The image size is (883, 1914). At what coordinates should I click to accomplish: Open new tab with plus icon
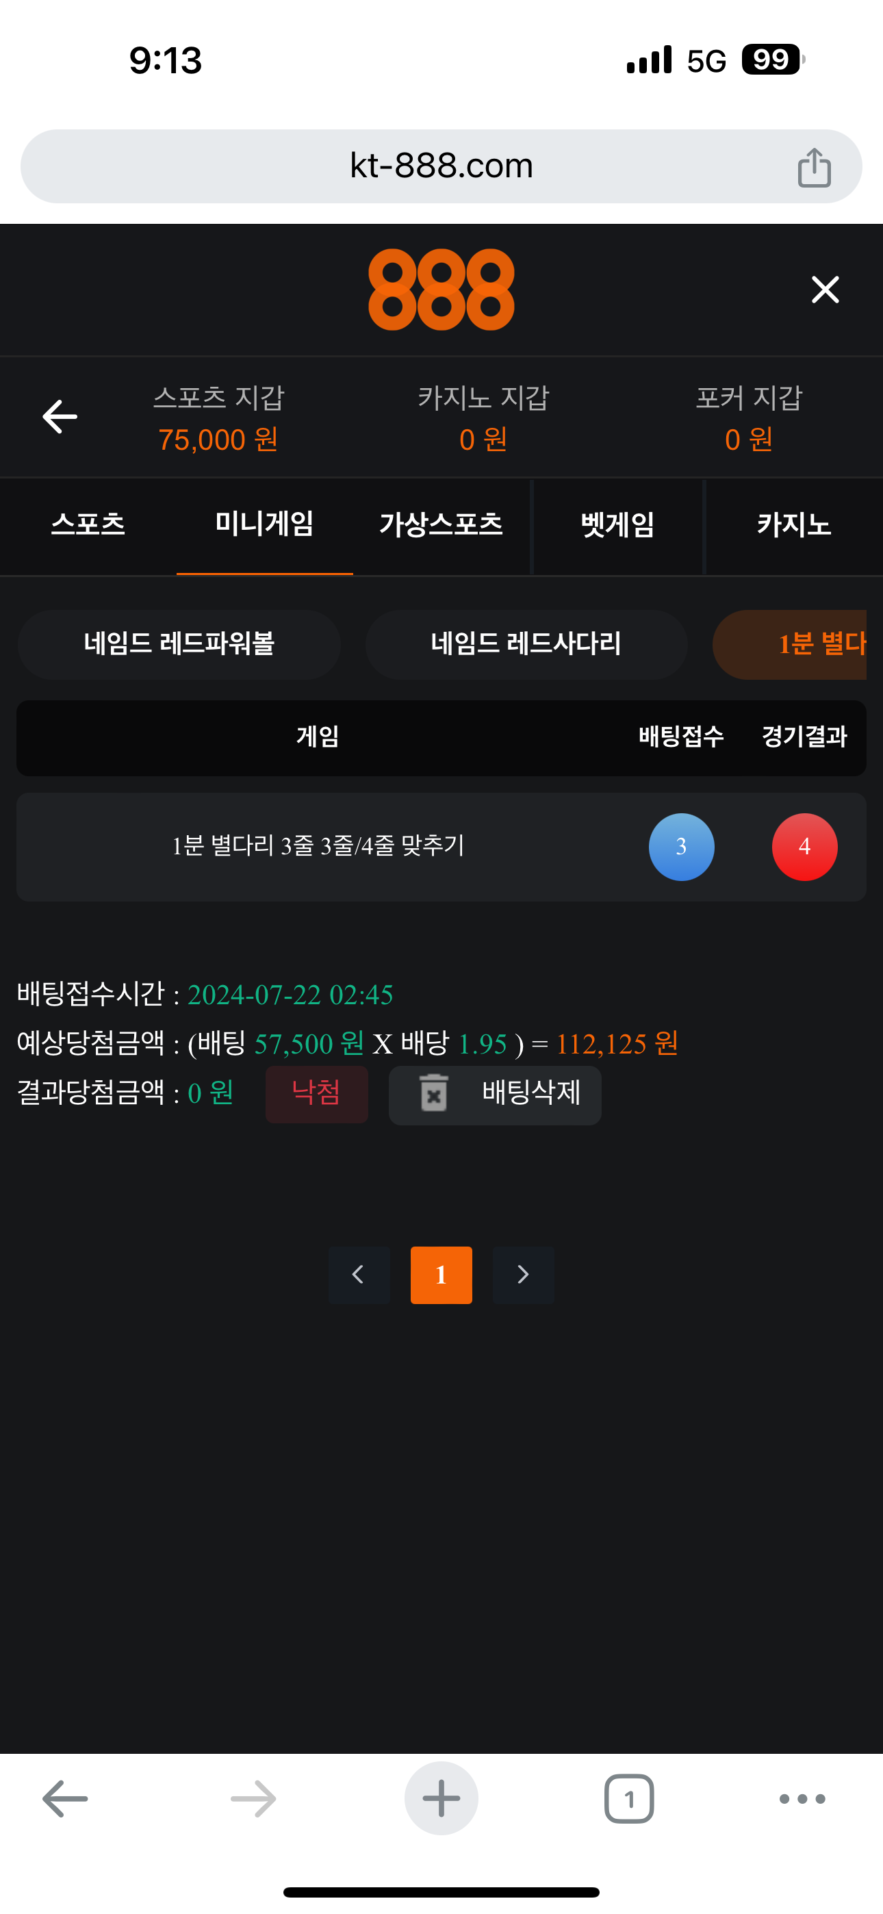pyautogui.click(x=441, y=1798)
